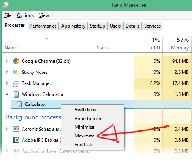Choose Maximize from the context menu

pos(85,136)
